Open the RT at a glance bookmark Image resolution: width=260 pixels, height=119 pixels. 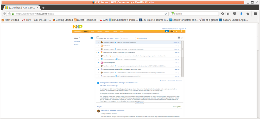pos(209,20)
